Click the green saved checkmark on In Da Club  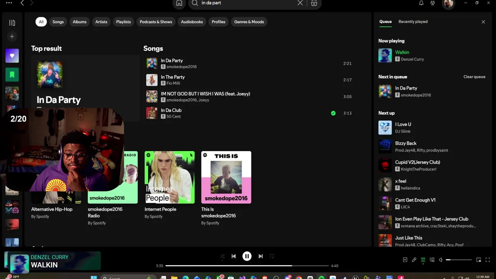click(333, 113)
